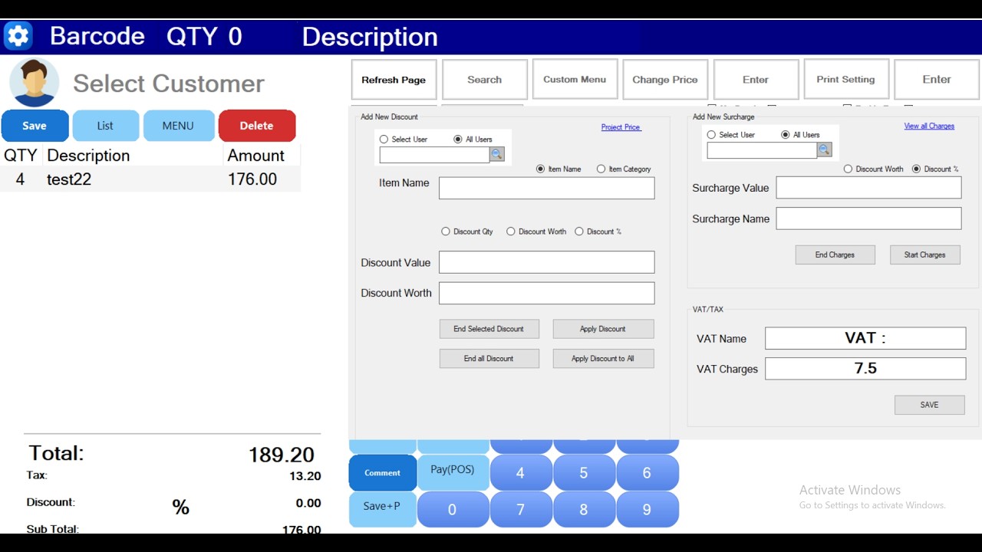
Task: Click the red Delete button
Action: tap(256, 126)
